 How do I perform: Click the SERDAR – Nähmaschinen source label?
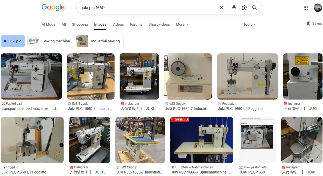click(194, 167)
